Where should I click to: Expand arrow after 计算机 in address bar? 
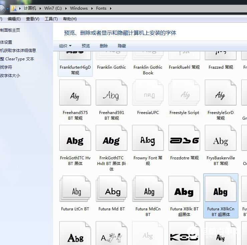tap(40, 8)
